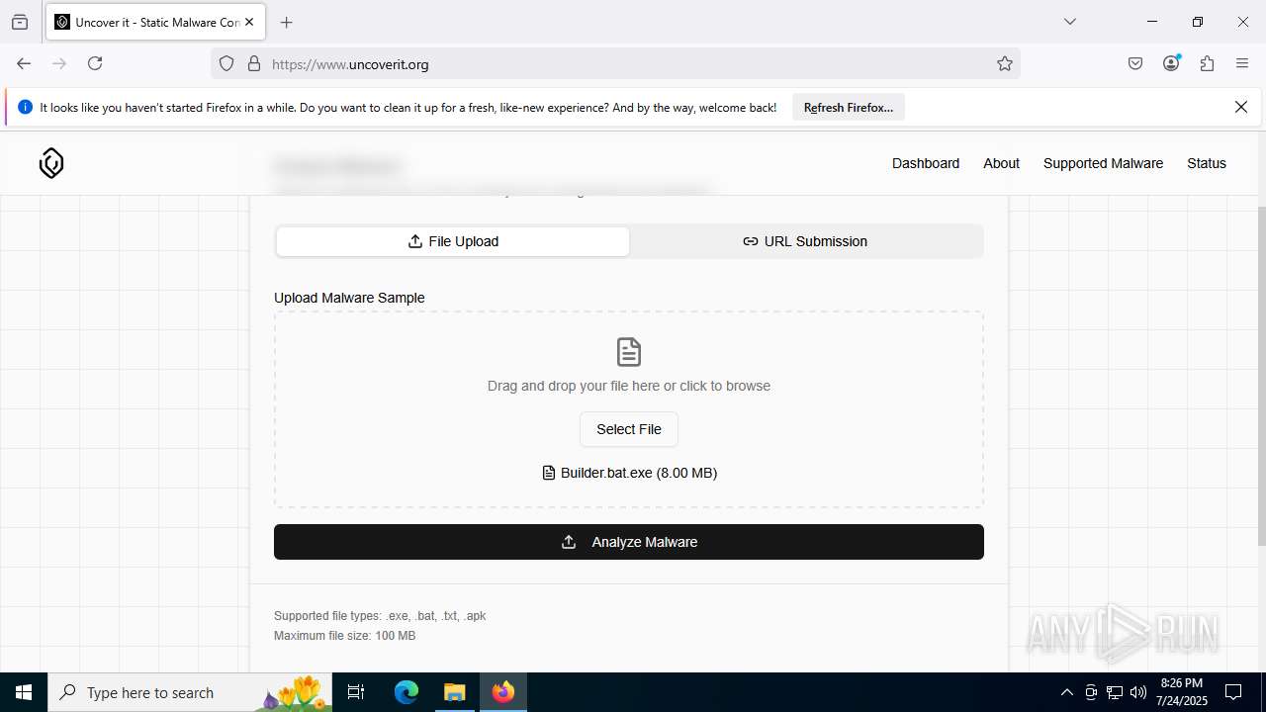
Task: Open the Windows Start menu
Action: click(24, 692)
